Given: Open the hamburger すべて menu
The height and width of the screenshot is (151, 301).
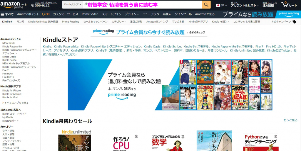Looking at the screenshot, I should coord(7,14).
